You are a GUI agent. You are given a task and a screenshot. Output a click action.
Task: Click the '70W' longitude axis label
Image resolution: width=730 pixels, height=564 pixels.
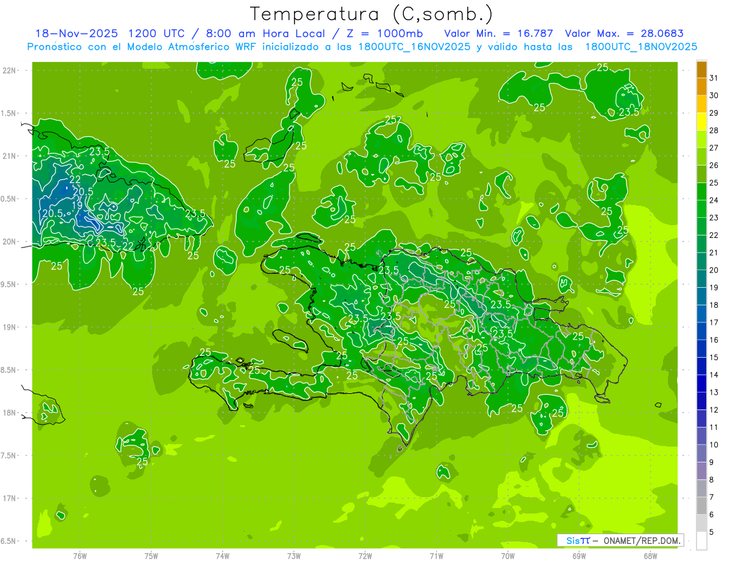[508, 556]
